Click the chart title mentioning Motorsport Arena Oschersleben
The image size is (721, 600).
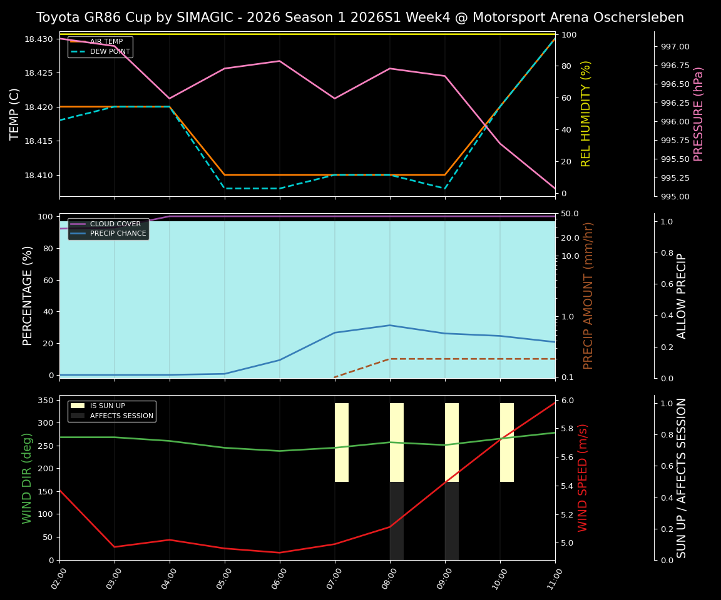click(x=360, y=17)
